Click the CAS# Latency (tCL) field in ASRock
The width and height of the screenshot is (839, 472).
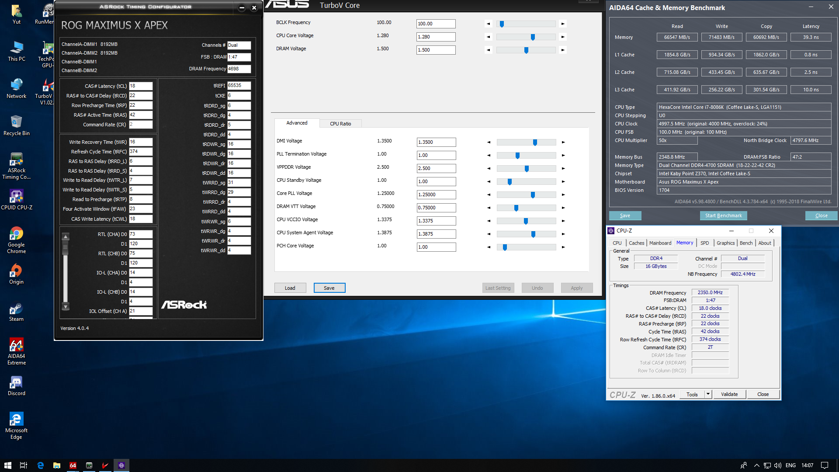tap(141, 86)
